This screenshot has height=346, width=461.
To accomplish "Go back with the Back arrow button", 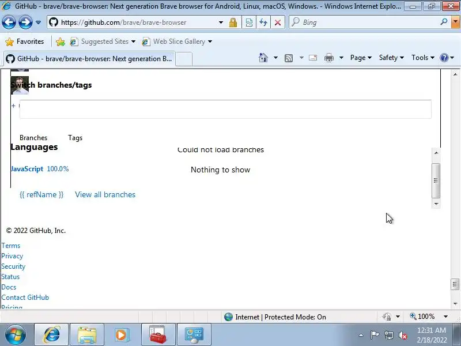I will pos(9,22).
